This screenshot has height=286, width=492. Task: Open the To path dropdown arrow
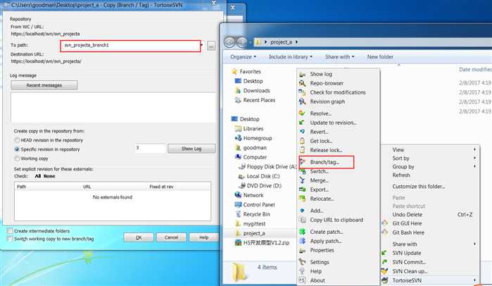tap(201, 45)
